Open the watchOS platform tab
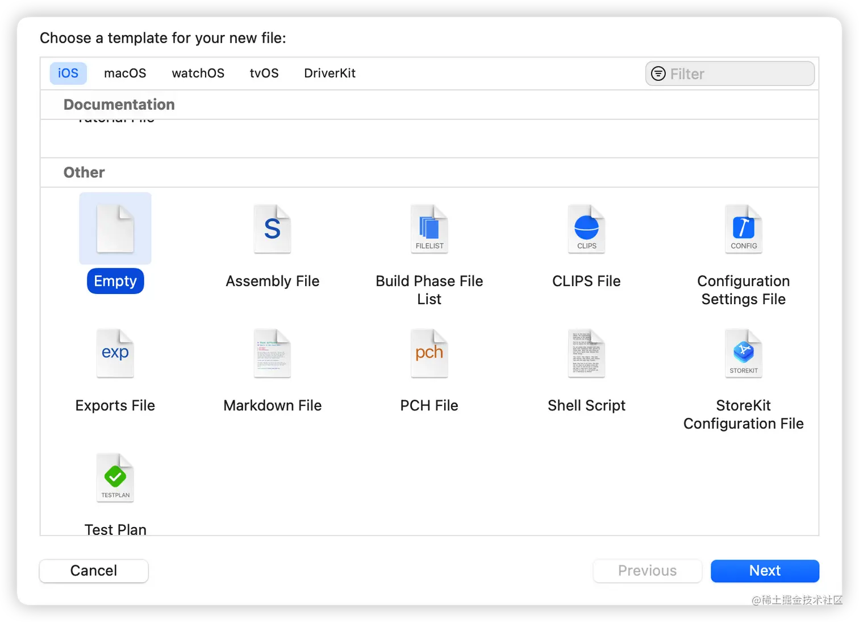Image resolution: width=859 pixels, height=622 pixels. coord(198,73)
